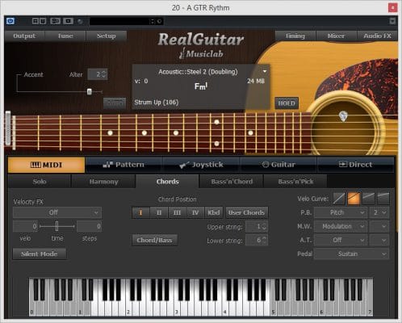Close the A GTR Rythm window
402x323 pixels.
pyautogui.click(x=392, y=8)
